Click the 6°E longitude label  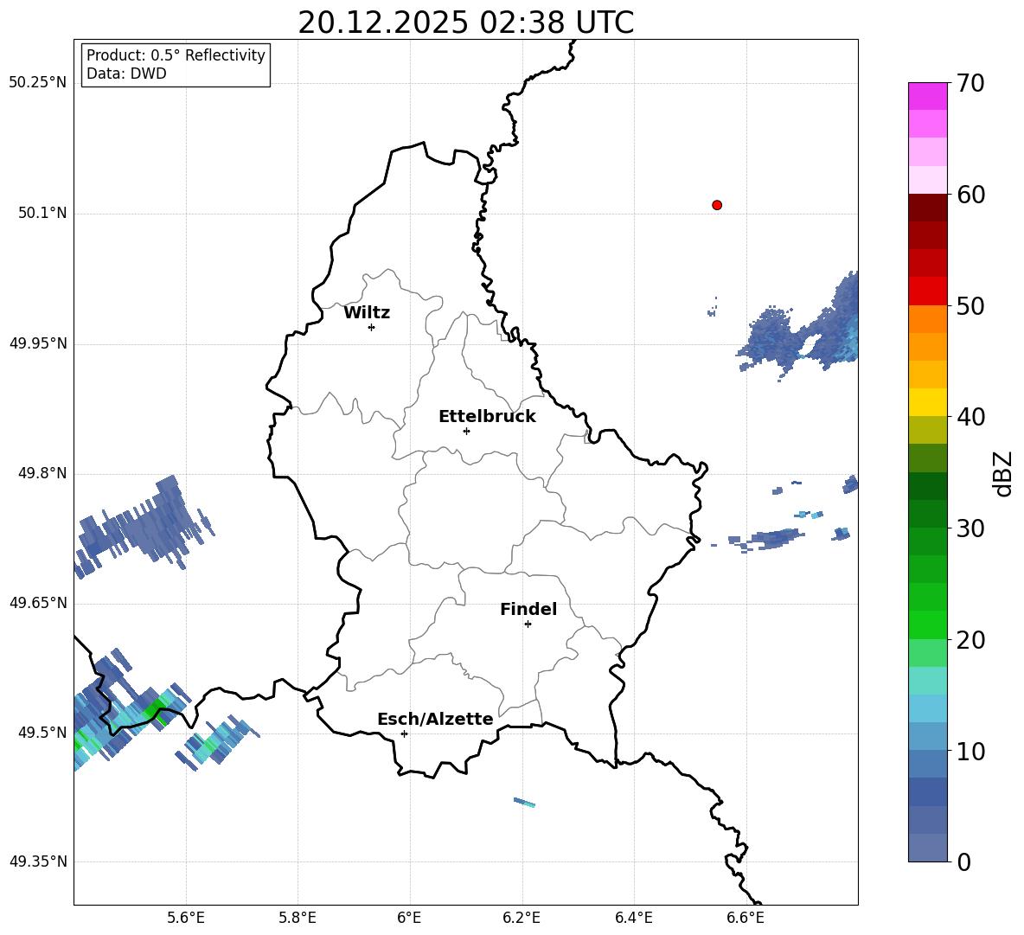click(x=409, y=919)
